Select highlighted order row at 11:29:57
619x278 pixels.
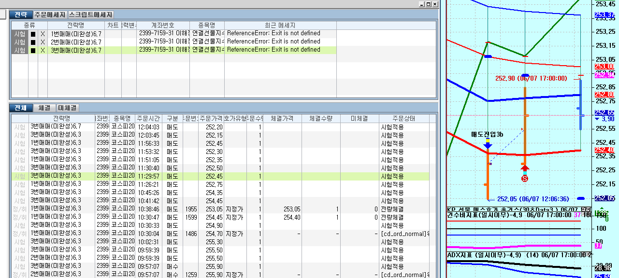(220, 176)
